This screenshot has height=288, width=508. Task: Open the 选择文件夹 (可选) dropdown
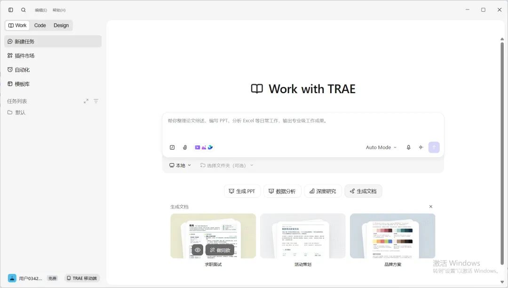[226, 165]
